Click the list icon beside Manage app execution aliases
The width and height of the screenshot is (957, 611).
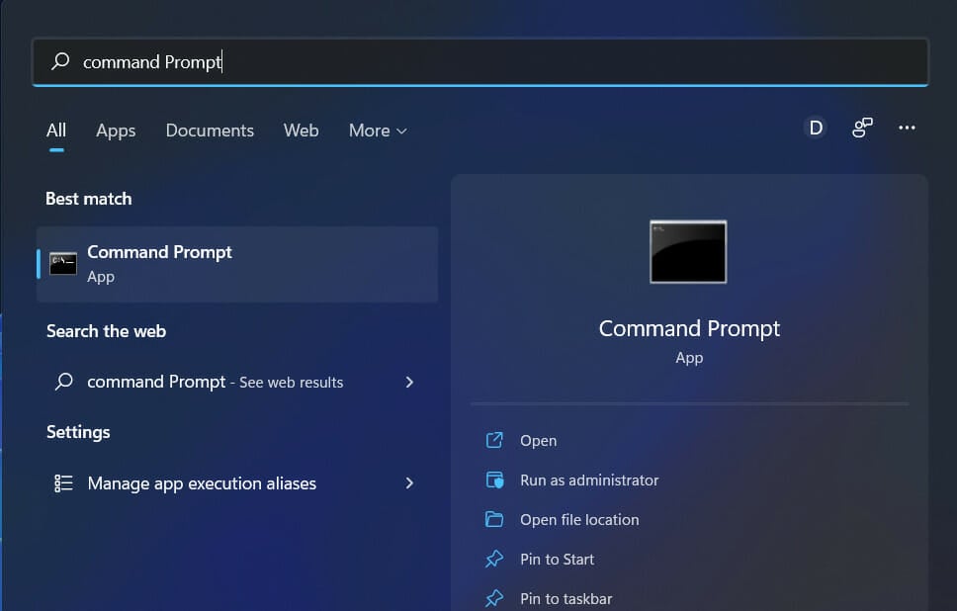(x=63, y=483)
